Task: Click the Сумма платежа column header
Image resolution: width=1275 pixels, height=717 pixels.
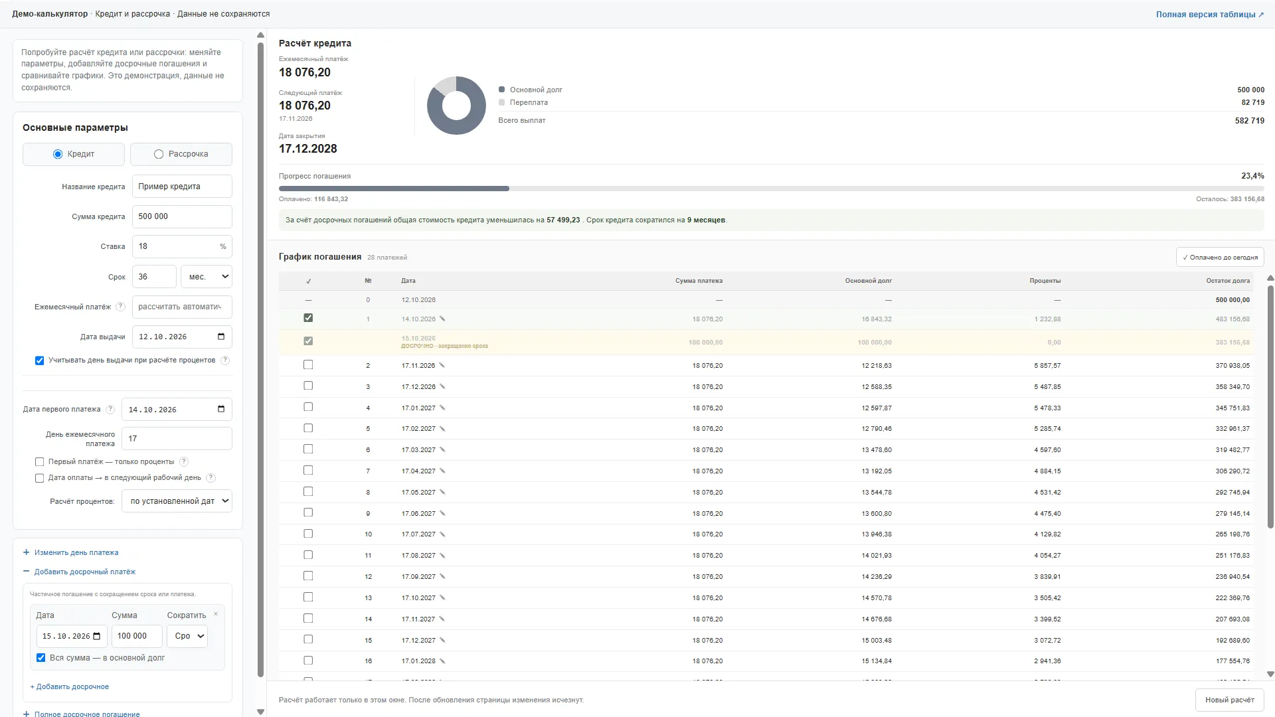Action: pos(699,281)
